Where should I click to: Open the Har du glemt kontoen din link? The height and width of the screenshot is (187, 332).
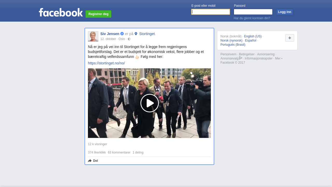coord(252,18)
